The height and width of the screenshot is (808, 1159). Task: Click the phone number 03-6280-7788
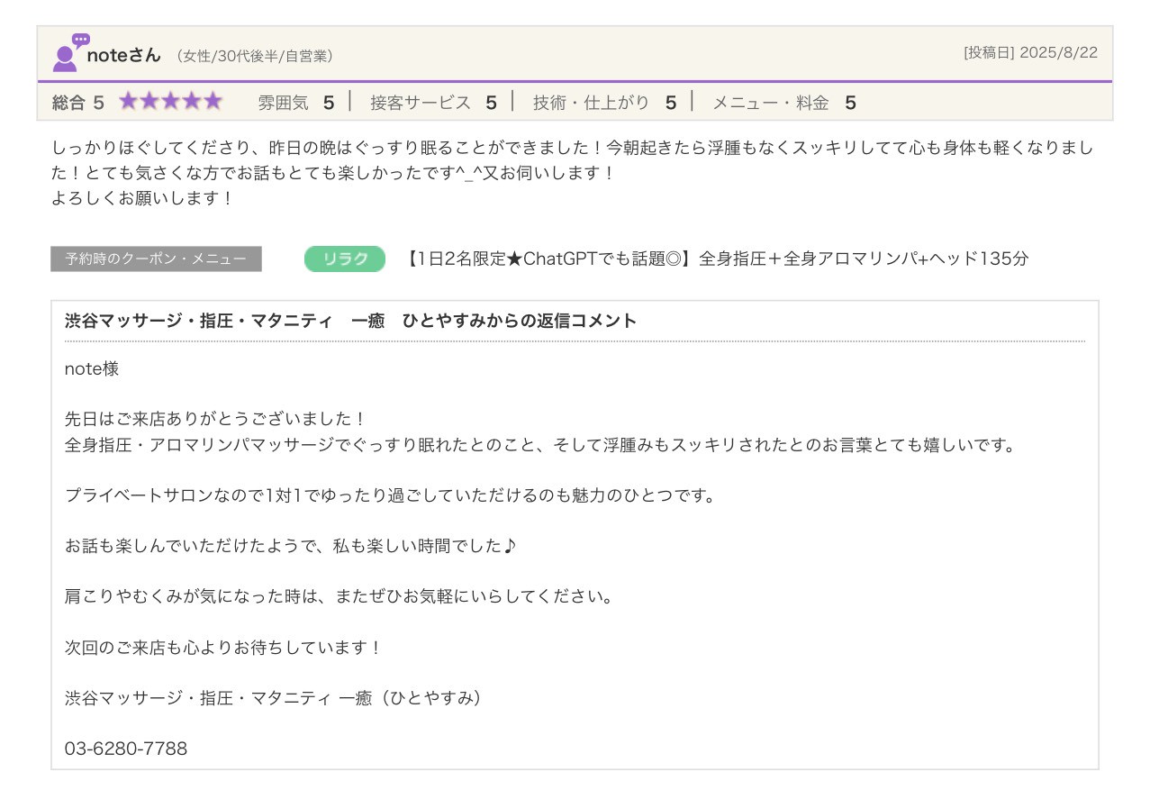[x=126, y=749]
